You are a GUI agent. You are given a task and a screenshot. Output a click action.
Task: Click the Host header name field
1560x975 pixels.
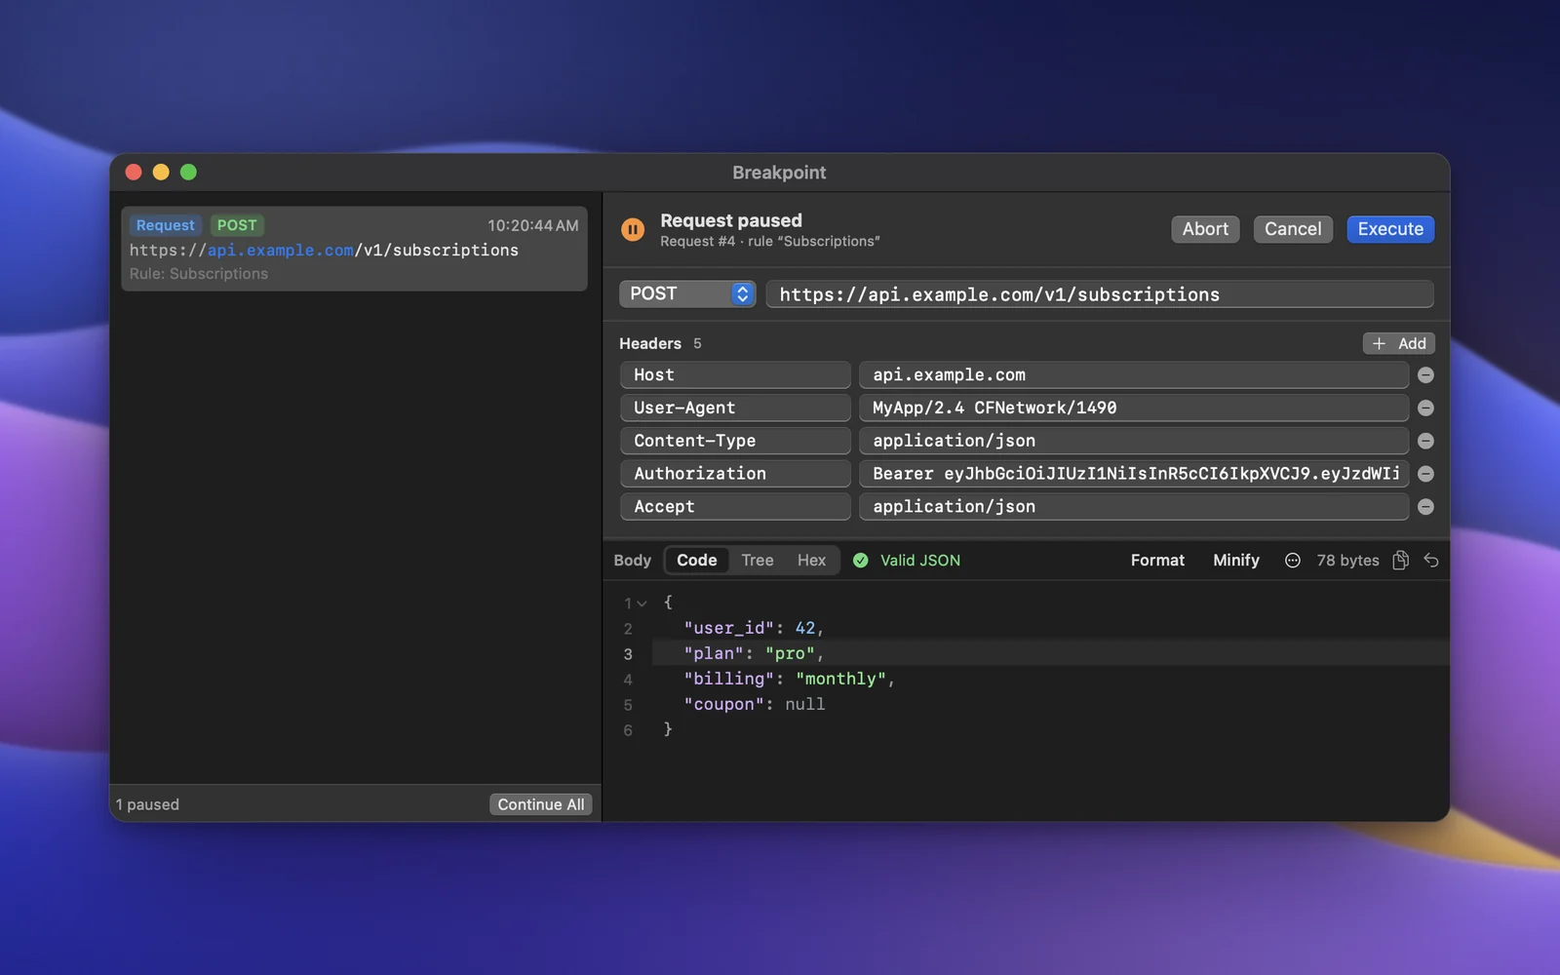pos(735,375)
